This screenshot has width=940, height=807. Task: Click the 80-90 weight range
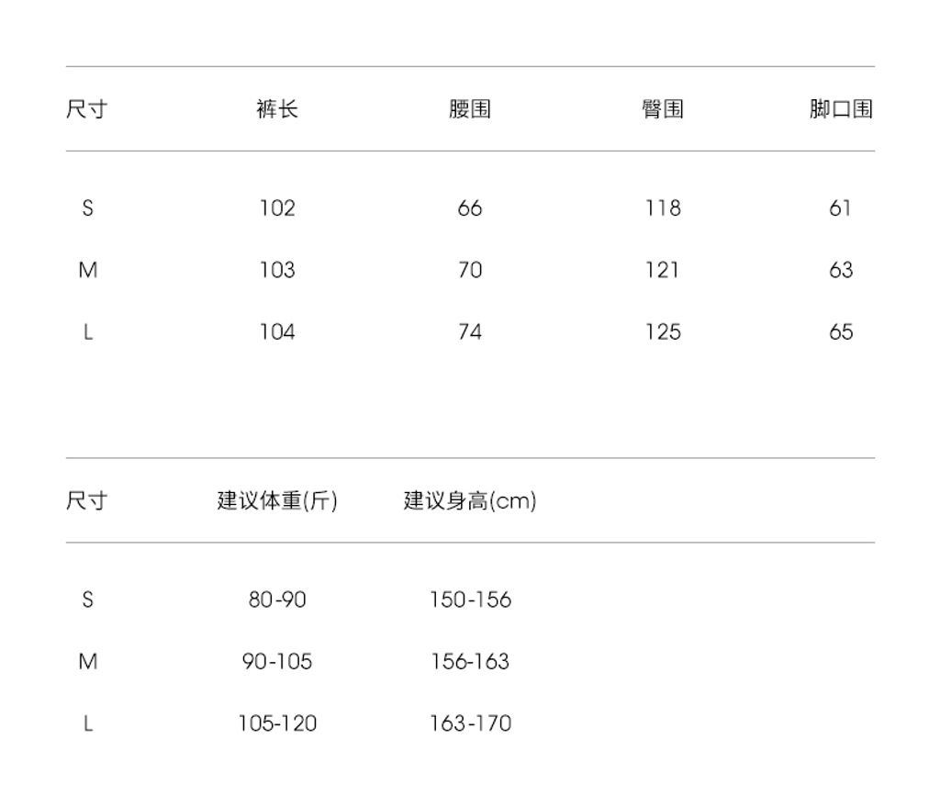(277, 600)
